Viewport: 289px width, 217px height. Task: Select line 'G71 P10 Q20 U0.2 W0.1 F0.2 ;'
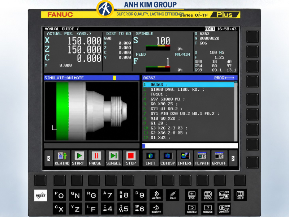point(189,114)
